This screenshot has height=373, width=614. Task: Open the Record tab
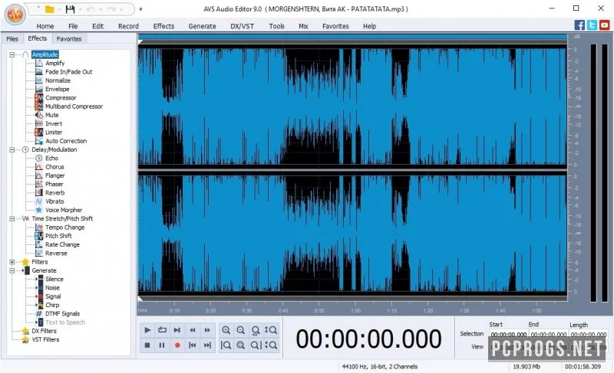(x=128, y=26)
